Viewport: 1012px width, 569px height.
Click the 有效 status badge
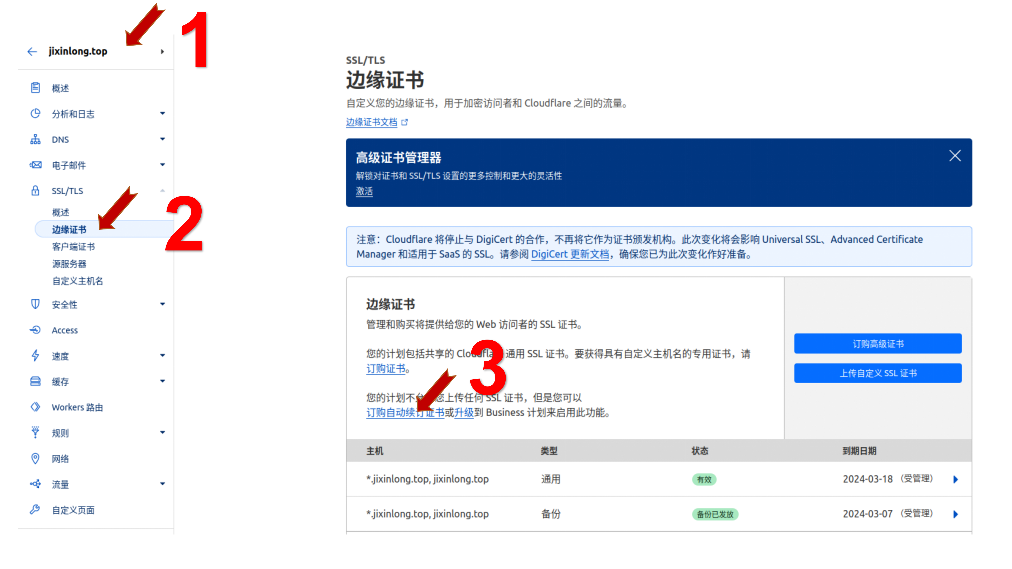[704, 479]
